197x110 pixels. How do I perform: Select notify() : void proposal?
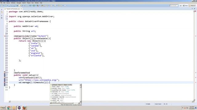(65, 101)
